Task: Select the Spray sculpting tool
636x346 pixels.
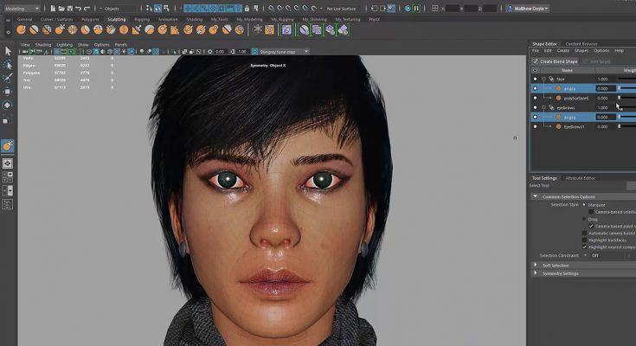Action: tap(111, 29)
